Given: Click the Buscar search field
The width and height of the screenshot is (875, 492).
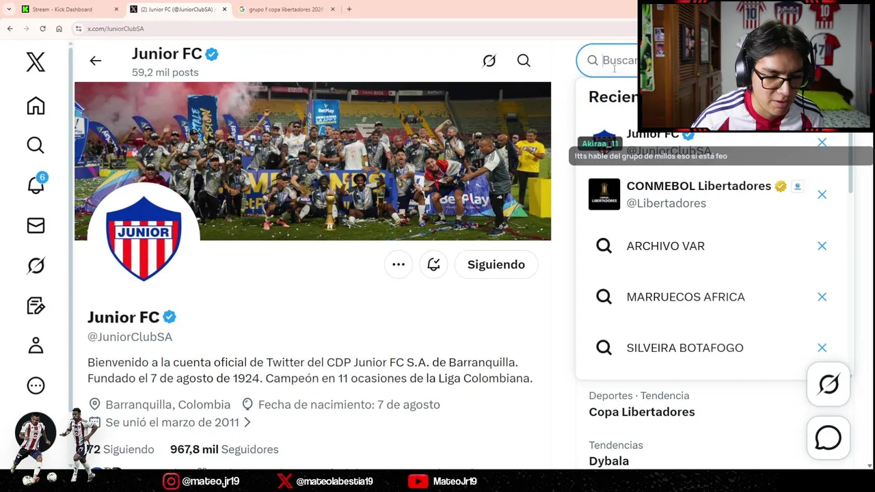Looking at the screenshot, I should coord(608,60).
